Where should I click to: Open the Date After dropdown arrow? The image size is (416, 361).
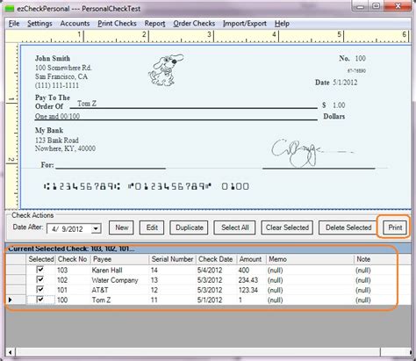click(x=96, y=228)
